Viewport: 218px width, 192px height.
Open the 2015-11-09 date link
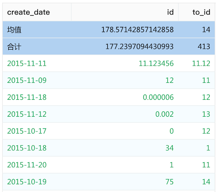tap(27, 81)
